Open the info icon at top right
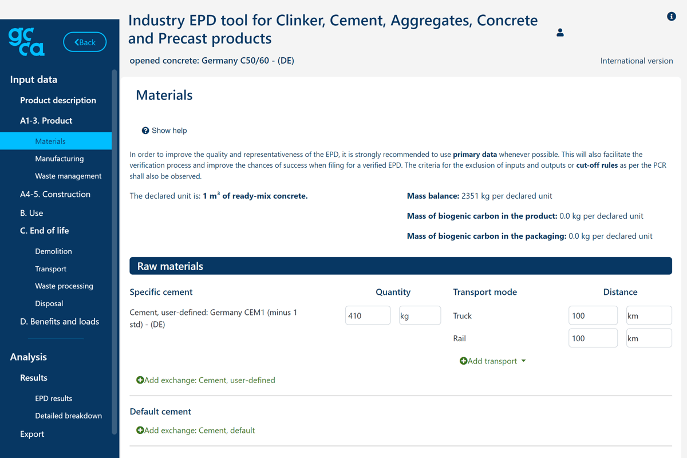This screenshot has width=687, height=458. 671,17
